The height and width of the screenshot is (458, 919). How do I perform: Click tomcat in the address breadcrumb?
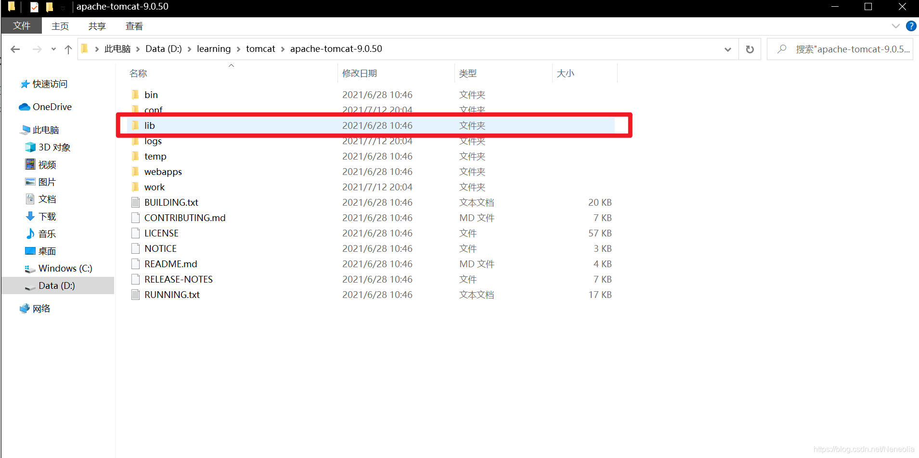tap(260, 49)
